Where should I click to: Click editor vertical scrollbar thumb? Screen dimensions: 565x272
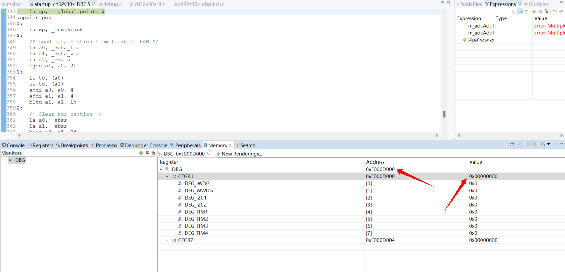[x=444, y=114]
